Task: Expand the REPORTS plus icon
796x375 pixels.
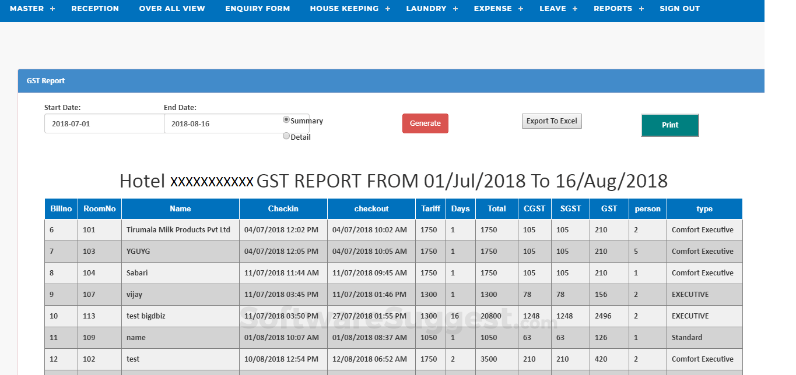Action: coord(641,9)
